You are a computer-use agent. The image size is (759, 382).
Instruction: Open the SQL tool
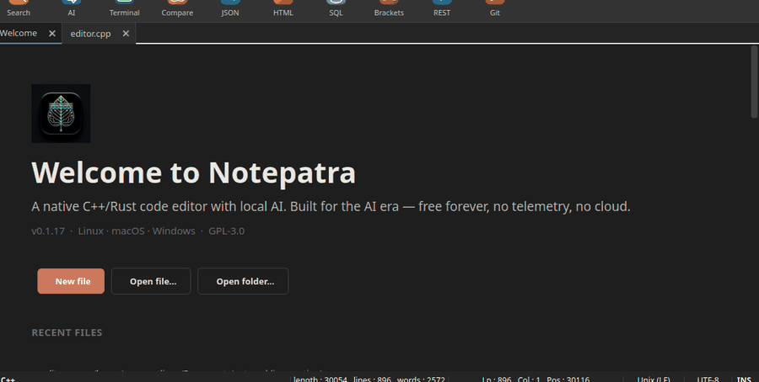click(x=336, y=9)
